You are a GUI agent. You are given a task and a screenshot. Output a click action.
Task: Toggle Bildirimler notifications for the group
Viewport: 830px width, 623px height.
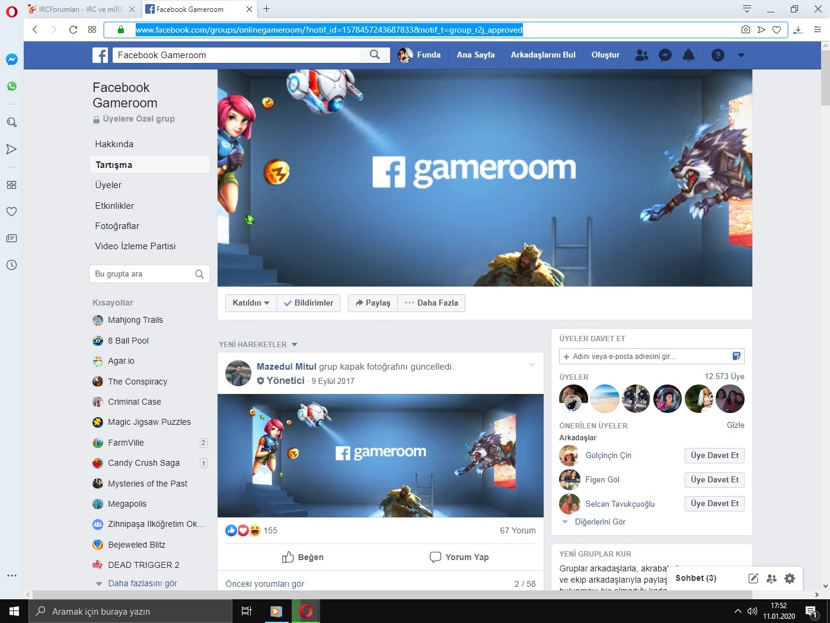tap(308, 303)
